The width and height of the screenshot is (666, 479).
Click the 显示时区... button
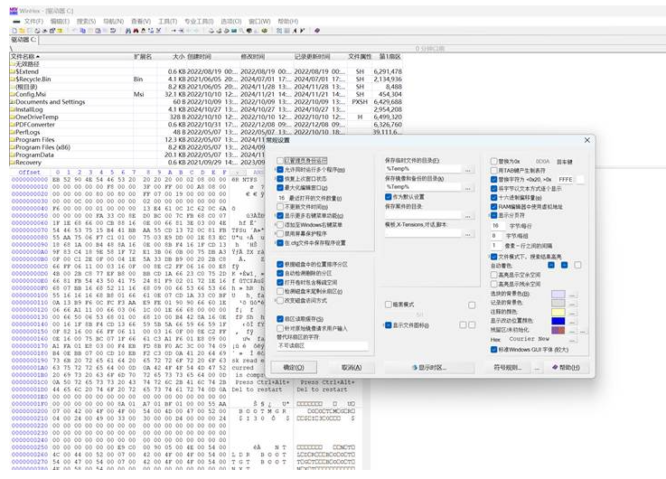[x=429, y=367]
